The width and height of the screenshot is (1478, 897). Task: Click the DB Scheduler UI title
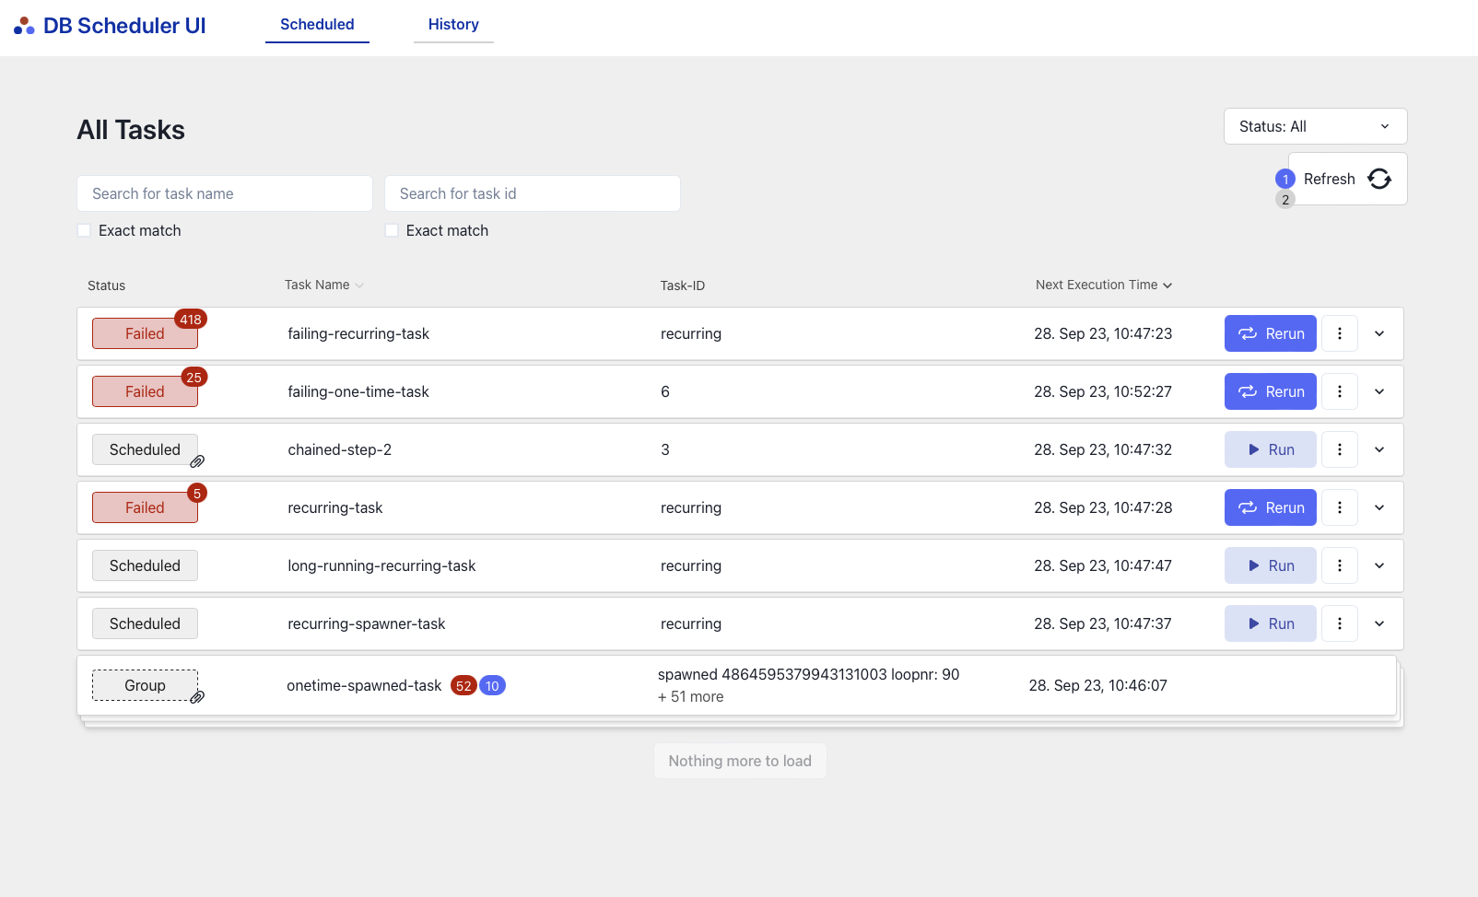click(124, 26)
